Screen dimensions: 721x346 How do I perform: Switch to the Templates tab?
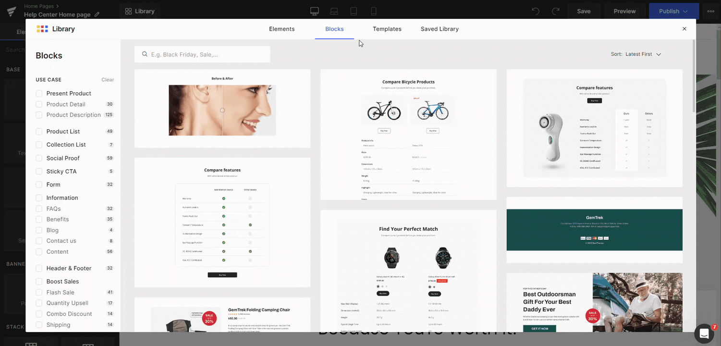(x=387, y=29)
